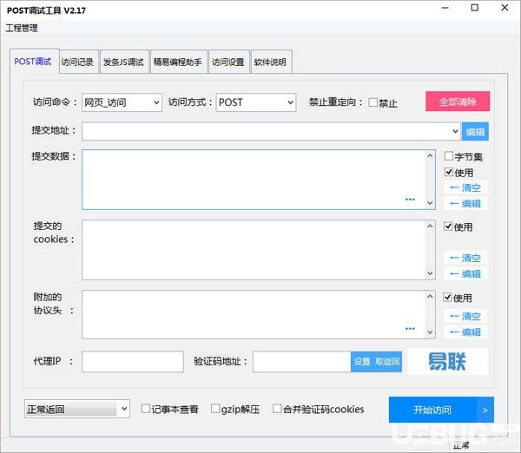Click scroll-up arrow of 提交数据 box

click(430, 155)
